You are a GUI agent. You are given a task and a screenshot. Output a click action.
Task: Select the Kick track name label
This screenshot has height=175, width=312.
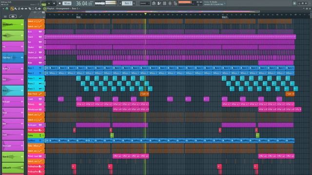tap(30, 32)
